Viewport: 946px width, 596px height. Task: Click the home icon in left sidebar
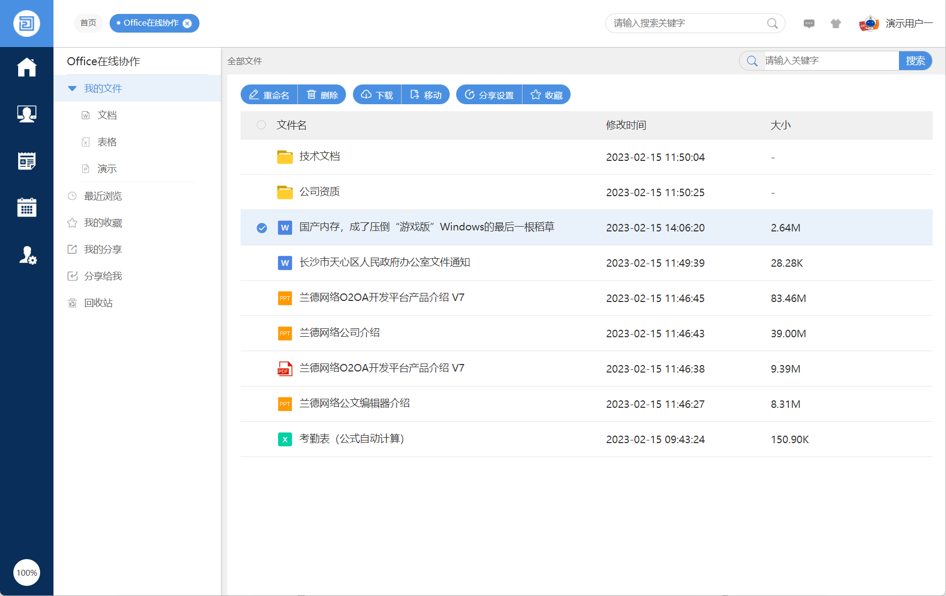(x=27, y=67)
